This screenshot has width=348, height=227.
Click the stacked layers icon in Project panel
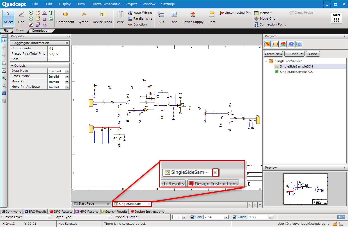(283, 44)
